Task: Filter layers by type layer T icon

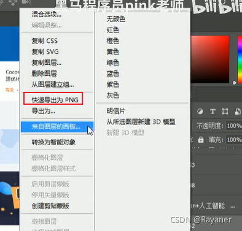Action: [x=213, y=112]
